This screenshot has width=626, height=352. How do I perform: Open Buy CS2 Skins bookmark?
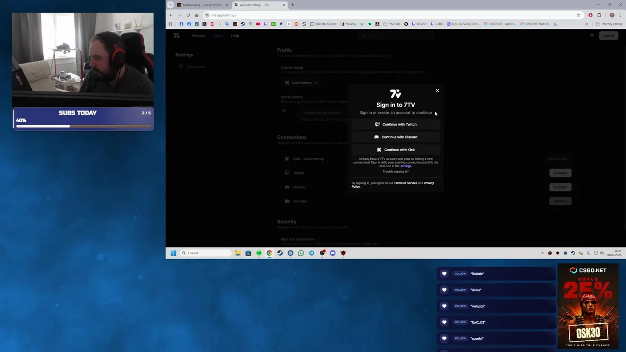click(x=463, y=24)
